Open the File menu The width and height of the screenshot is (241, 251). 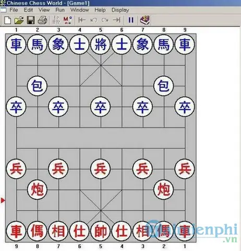coord(14,10)
